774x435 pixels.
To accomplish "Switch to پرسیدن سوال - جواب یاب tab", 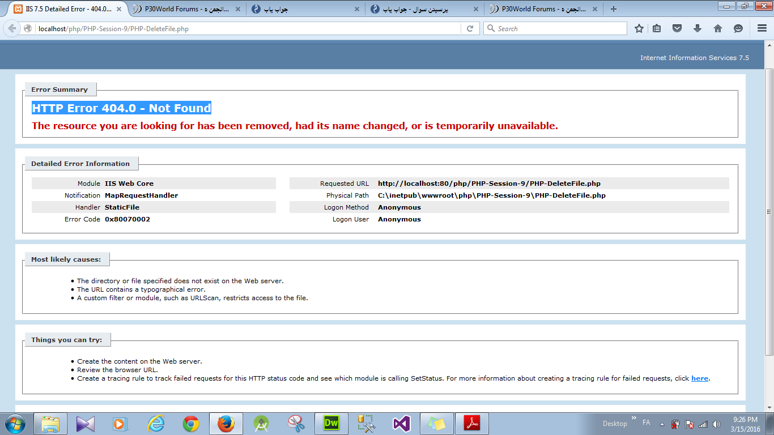I will [x=425, y=9].
